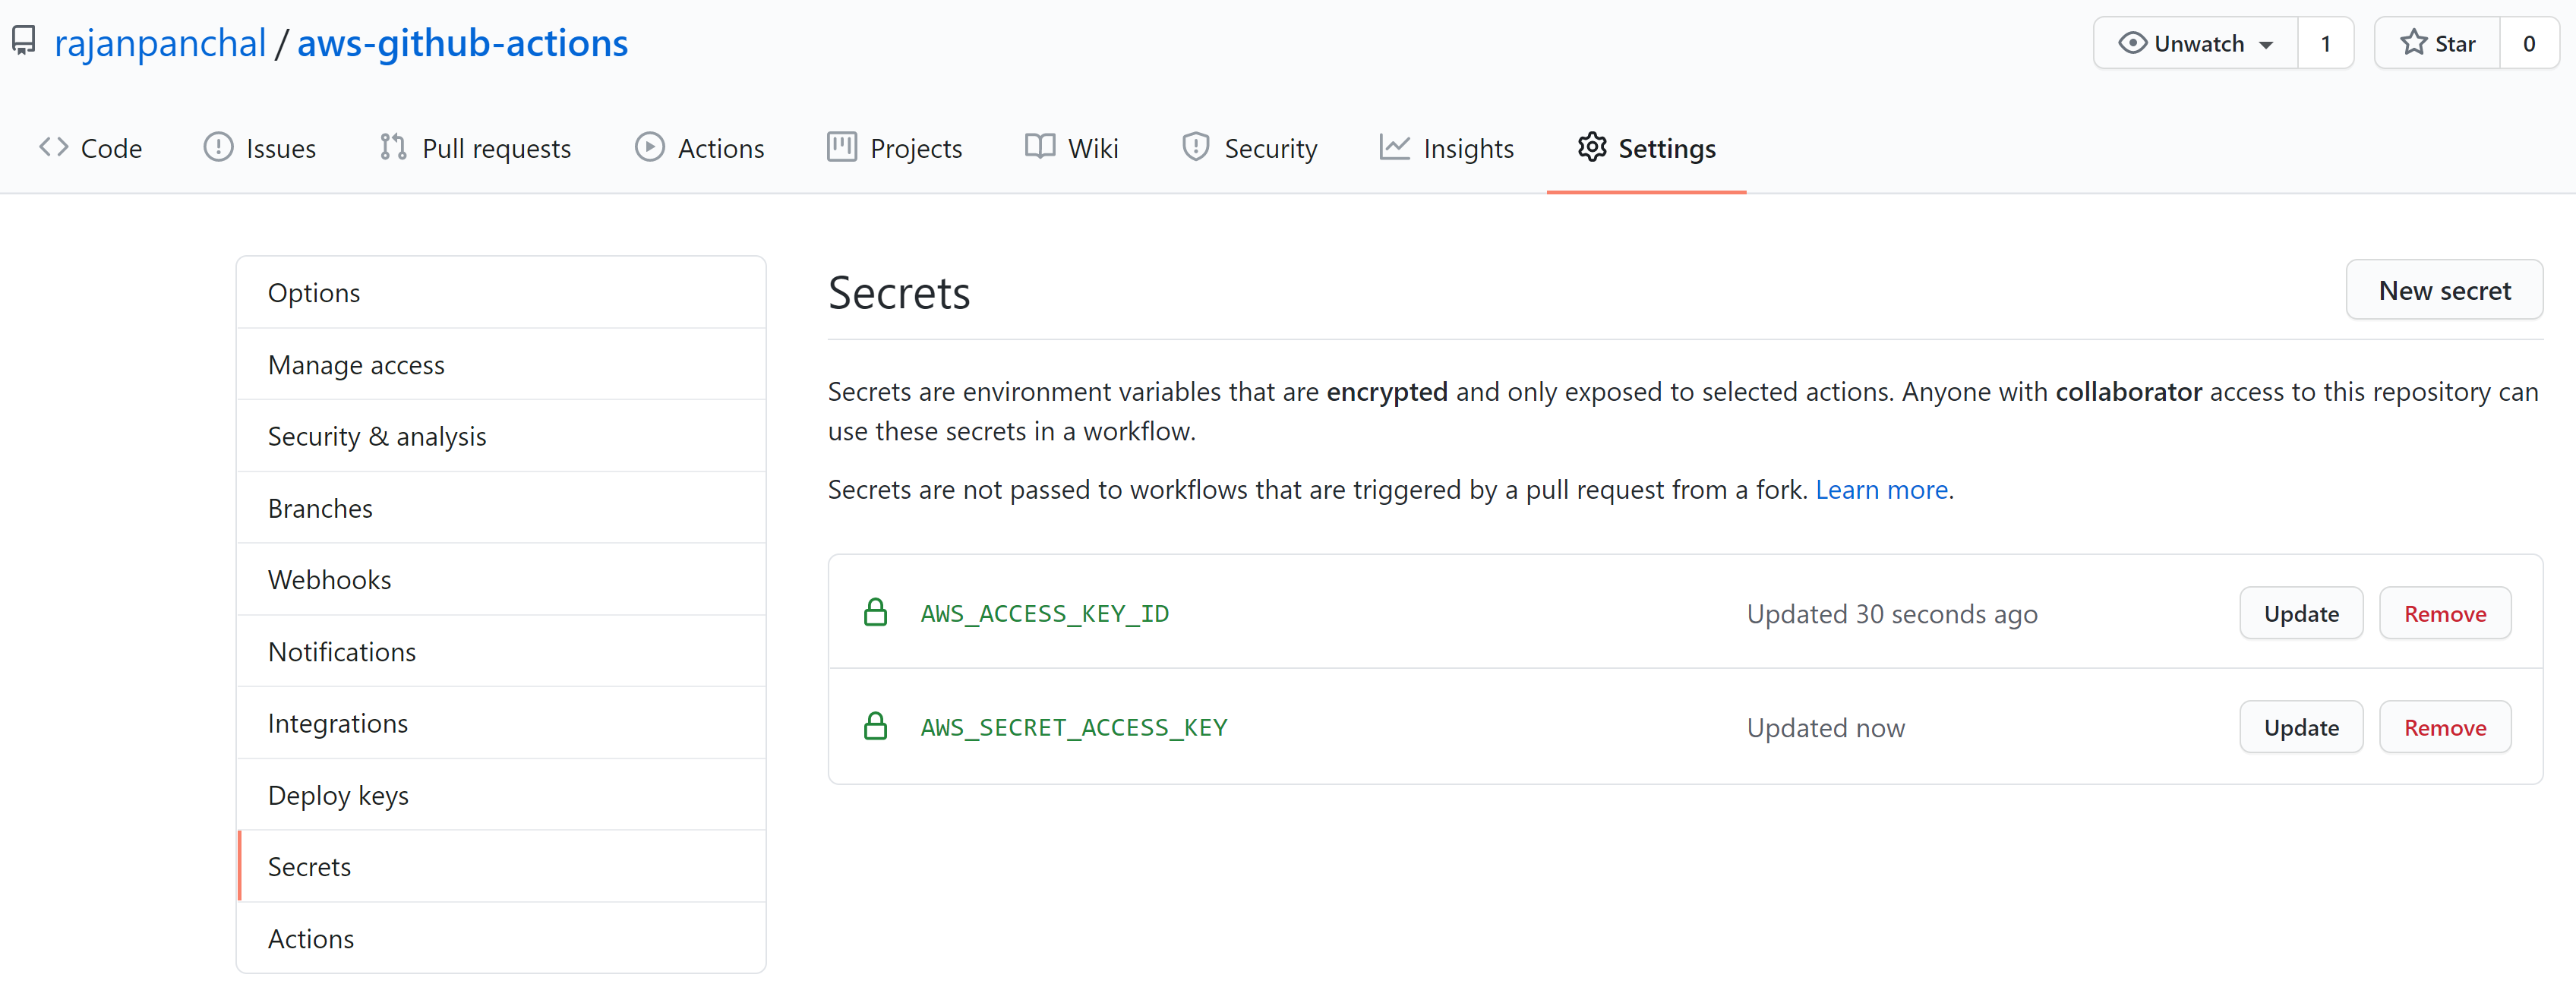The width and height of the screenshot is (2576, 987).
Task: Click the Issues exclamation icon
Action: pos(218,147)
